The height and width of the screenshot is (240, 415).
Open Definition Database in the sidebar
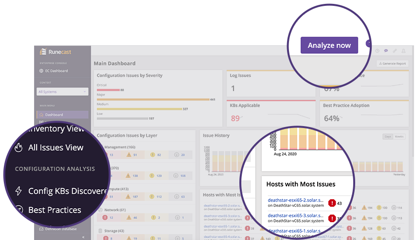pos(61,229)
